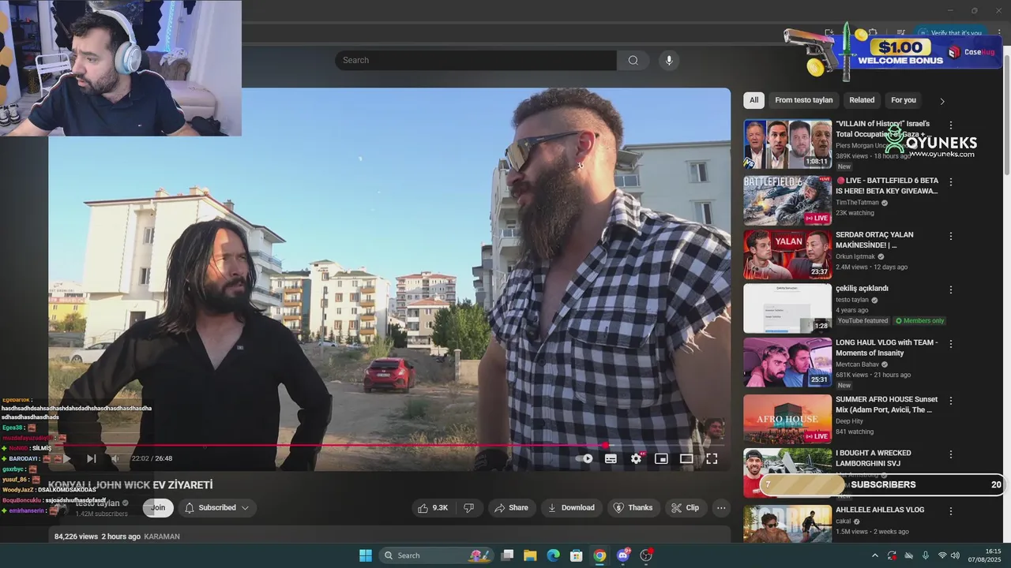
Task: Open the player settings gear
Action: (636, 458)
